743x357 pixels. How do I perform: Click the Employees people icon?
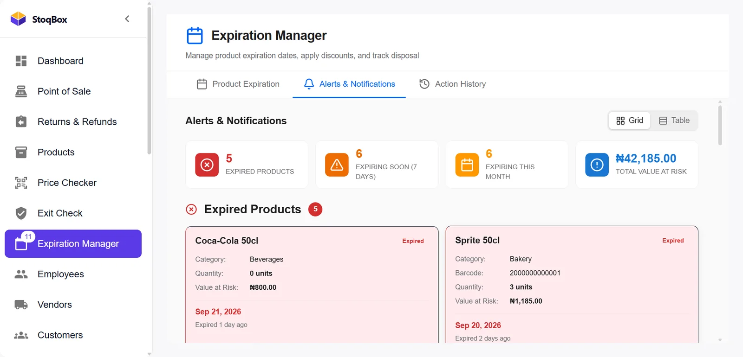21,274
